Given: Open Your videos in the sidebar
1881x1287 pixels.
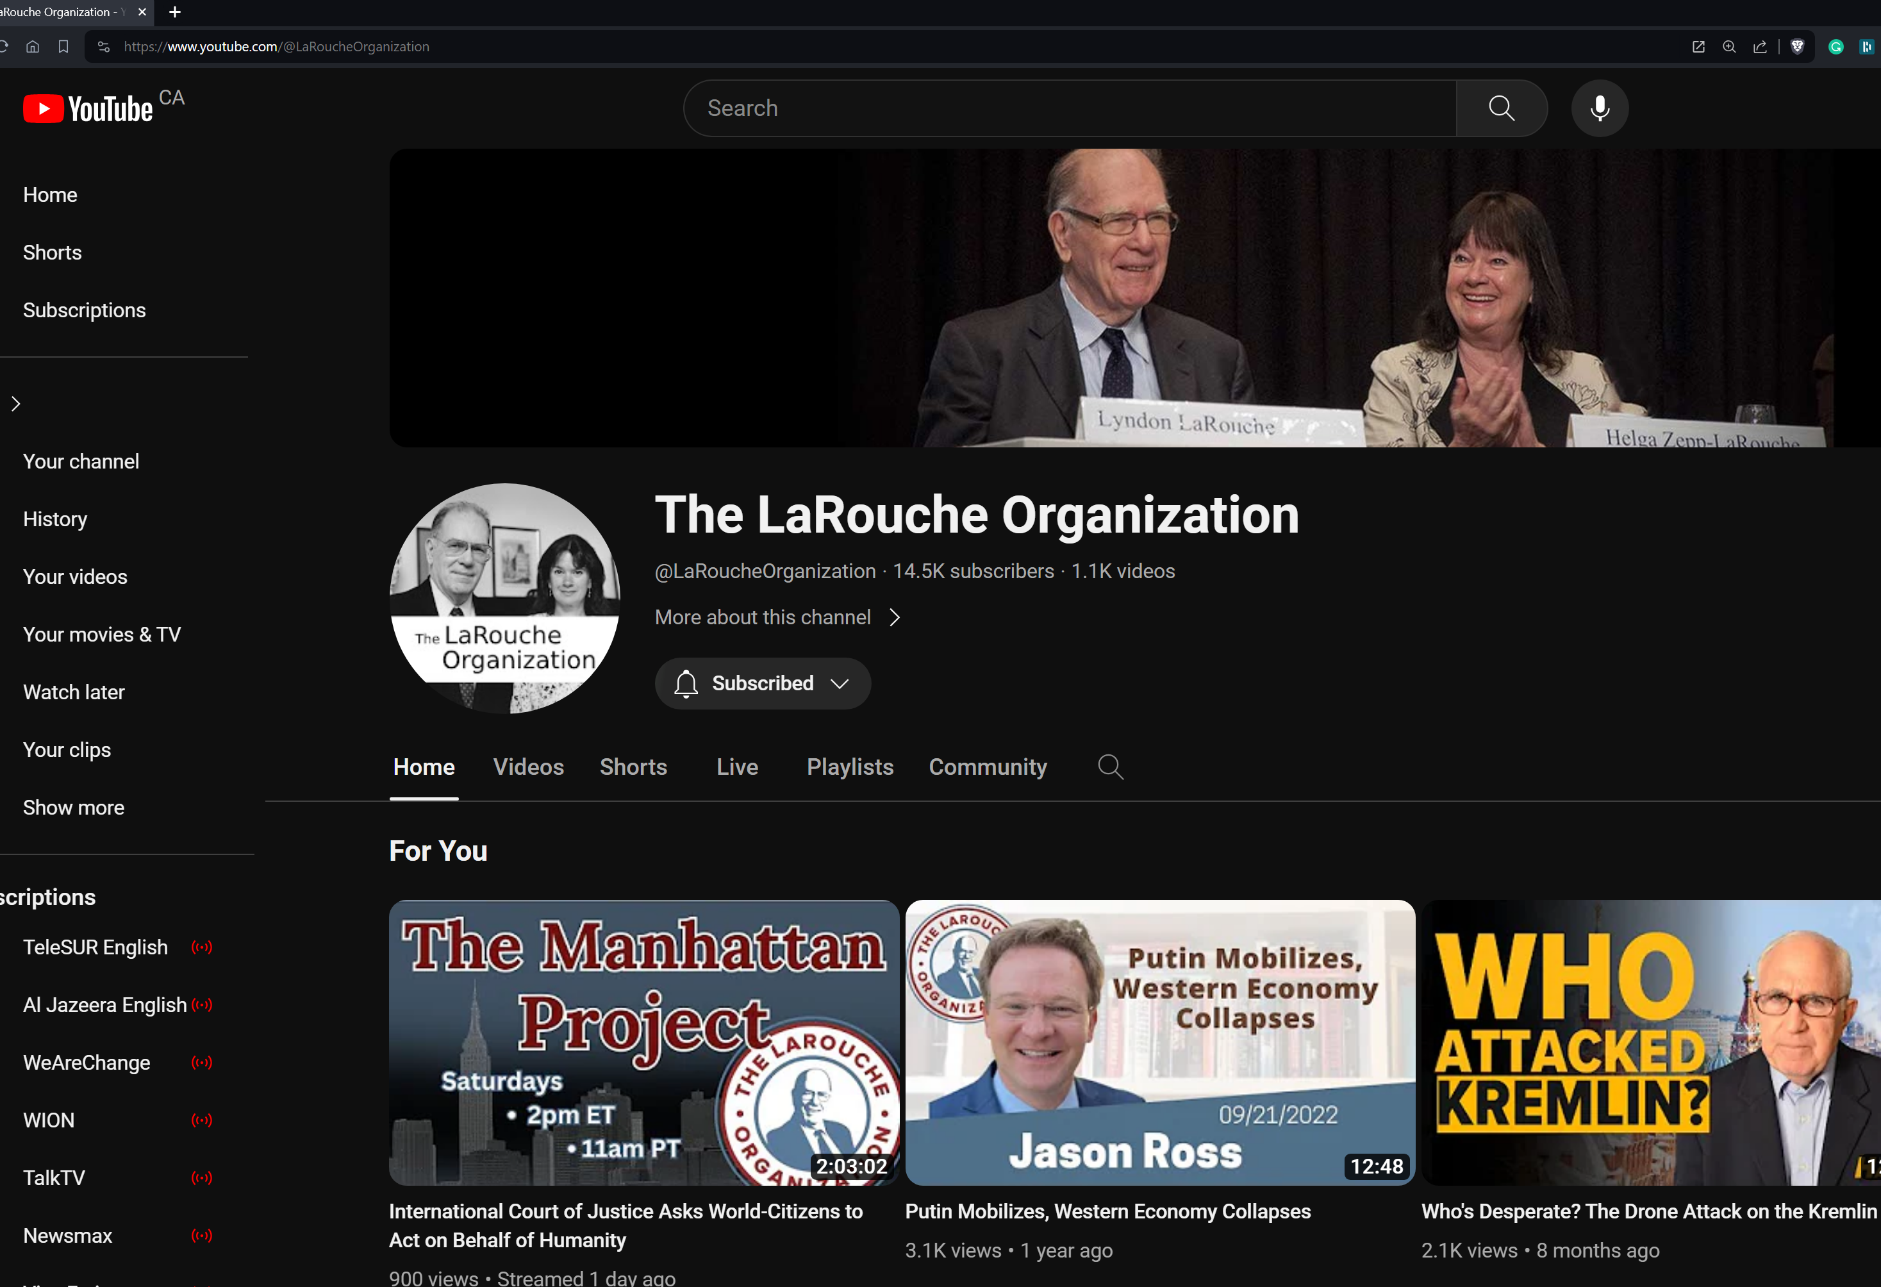Looking at the screenshot, I should (75, 577).
